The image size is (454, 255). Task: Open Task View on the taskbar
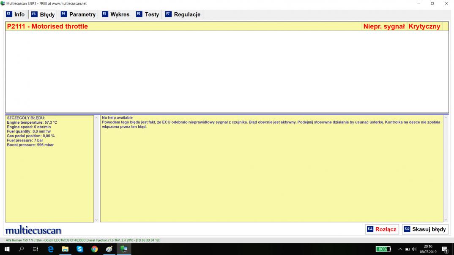tap(36, 249)
